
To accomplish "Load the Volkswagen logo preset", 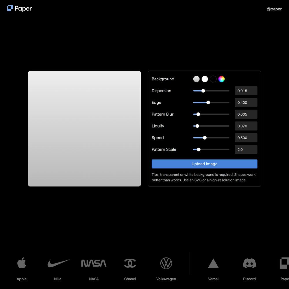I will point(166,263).
